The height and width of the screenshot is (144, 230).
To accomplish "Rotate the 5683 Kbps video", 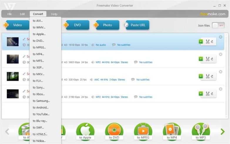I will coord(212,59).
